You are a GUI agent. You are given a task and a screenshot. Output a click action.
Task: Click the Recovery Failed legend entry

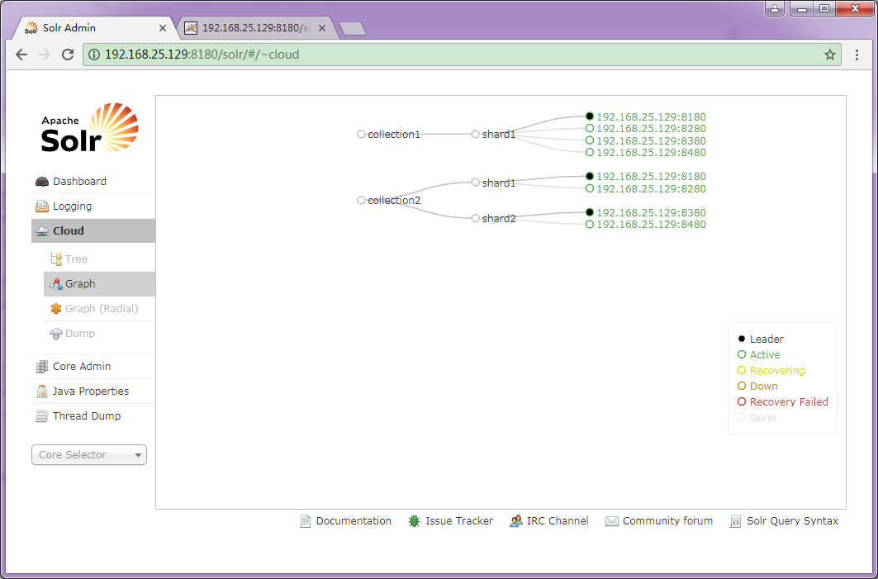(x=783, y=401)
